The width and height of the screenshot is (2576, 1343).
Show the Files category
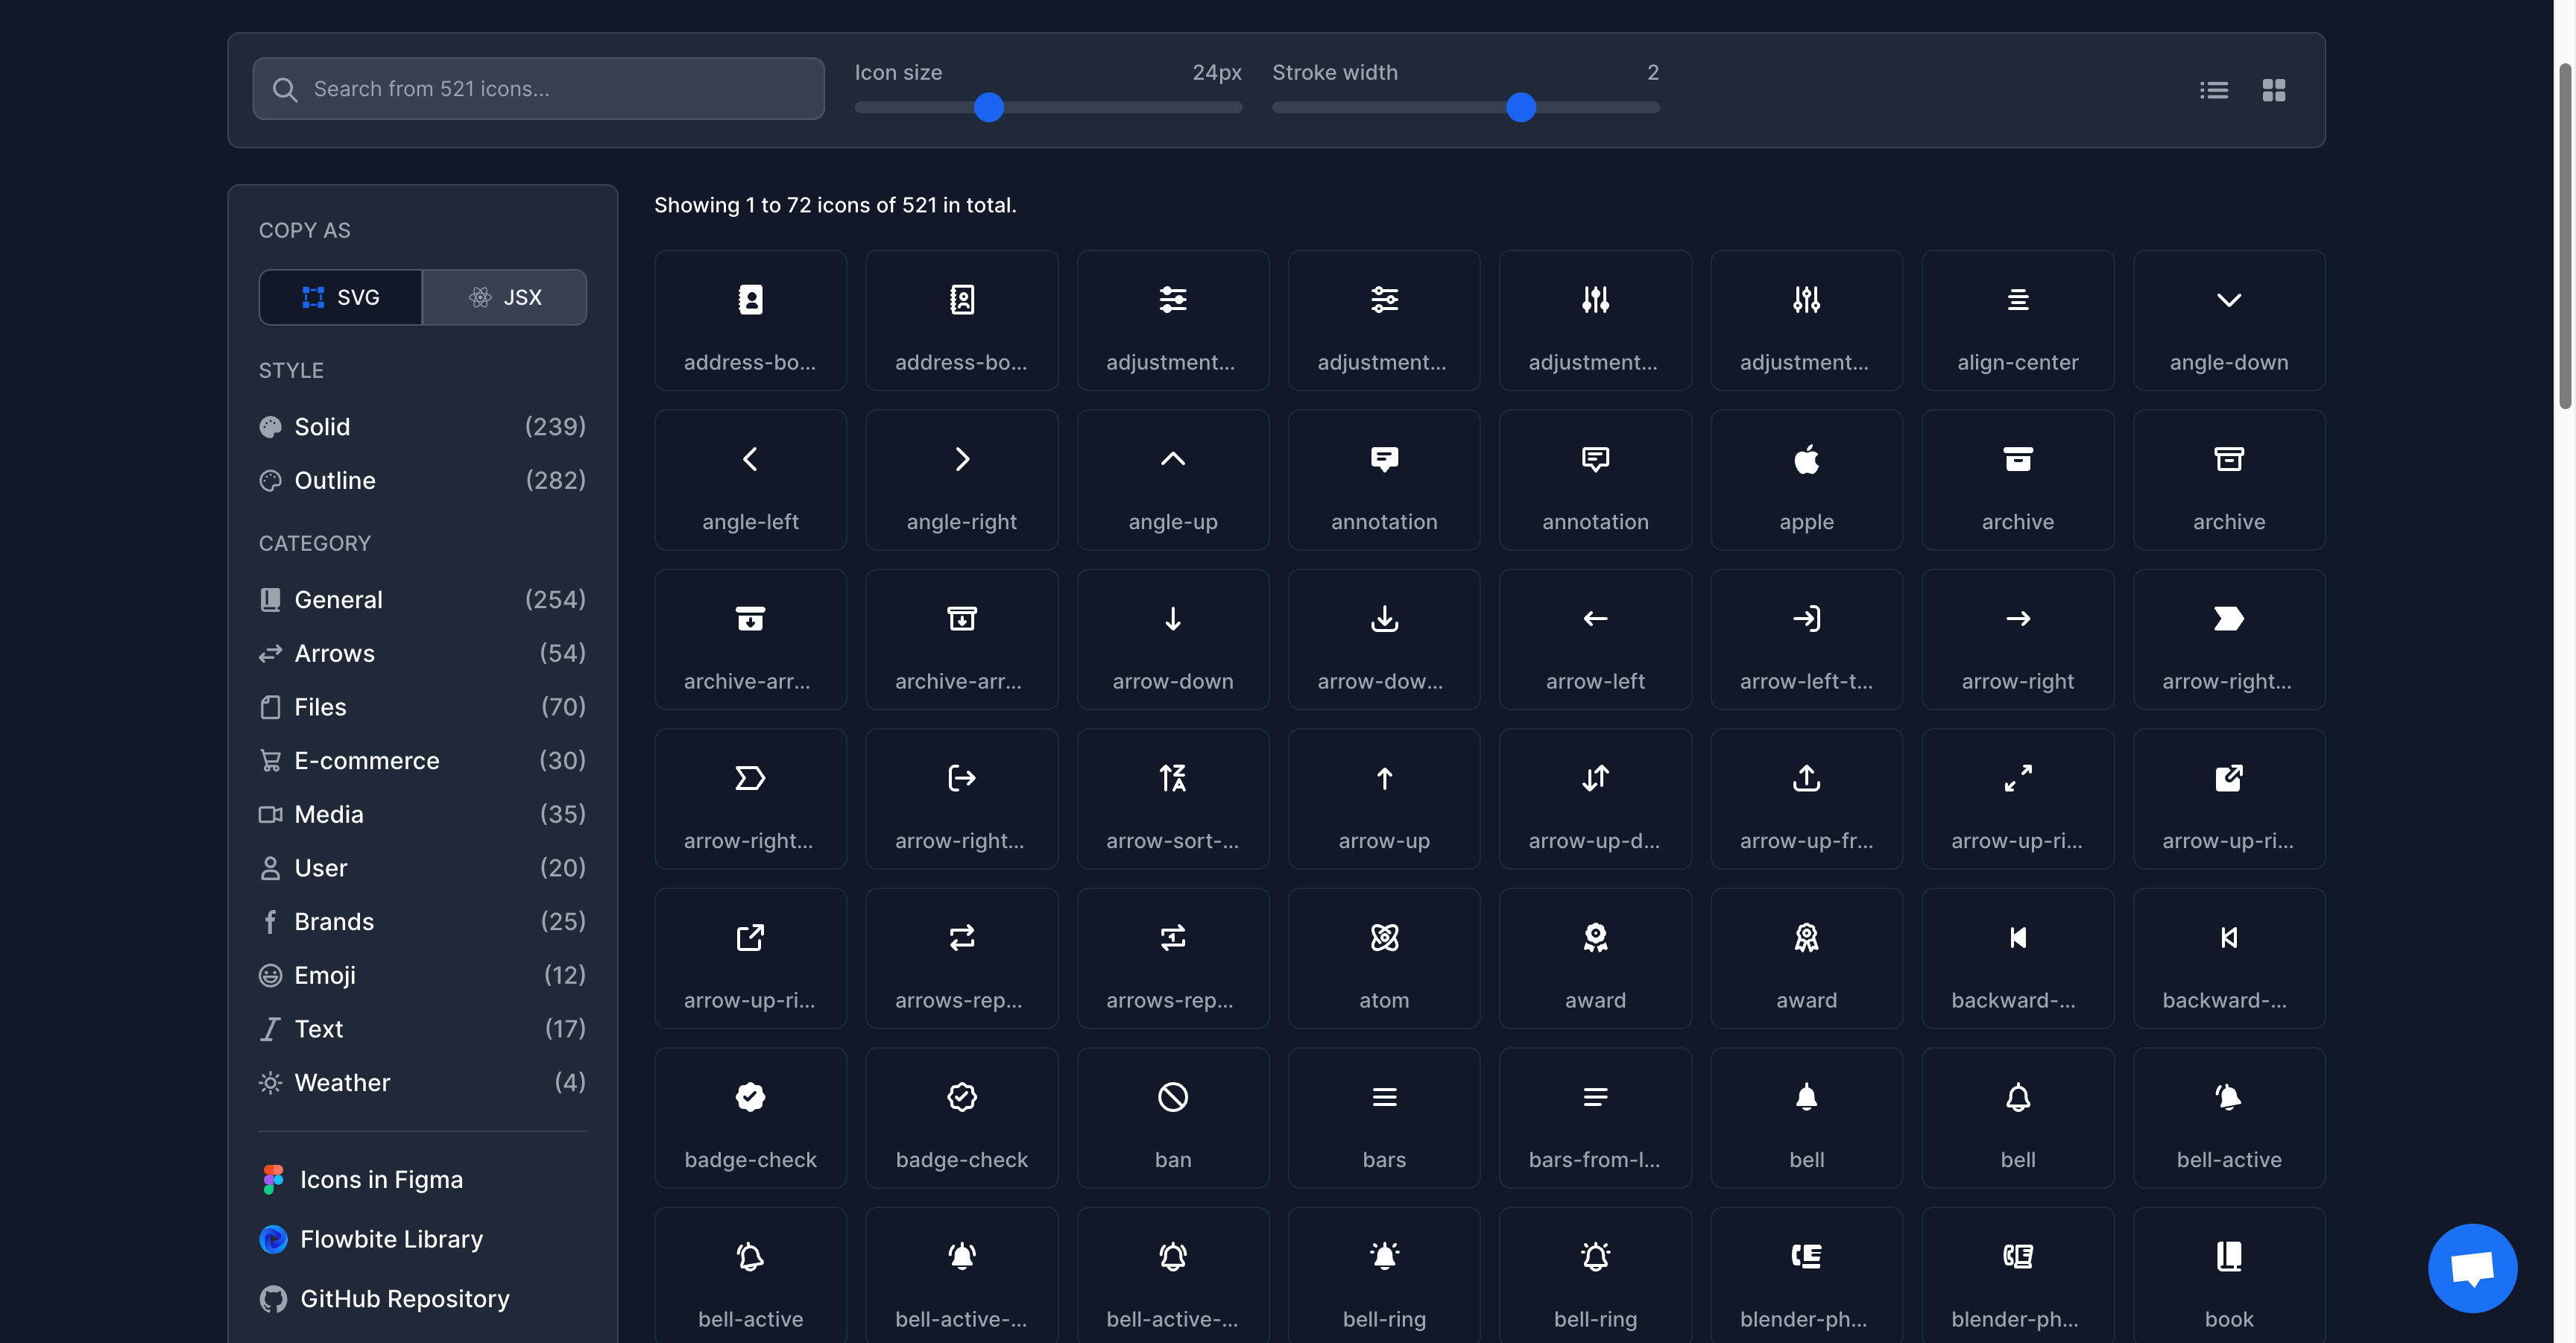click(x=422, y=707)
